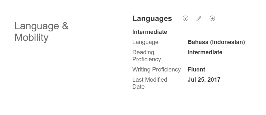Click the word Proficiency under Reading

pos(147,59)
